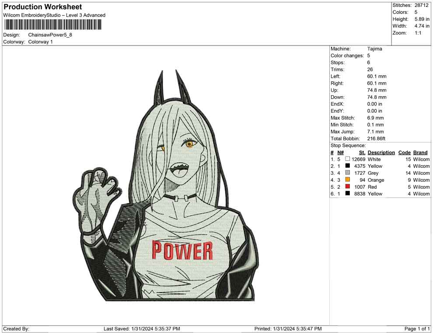433x333 pixels.
Task: Click the Grey color swatch
Action: (347, 173)
